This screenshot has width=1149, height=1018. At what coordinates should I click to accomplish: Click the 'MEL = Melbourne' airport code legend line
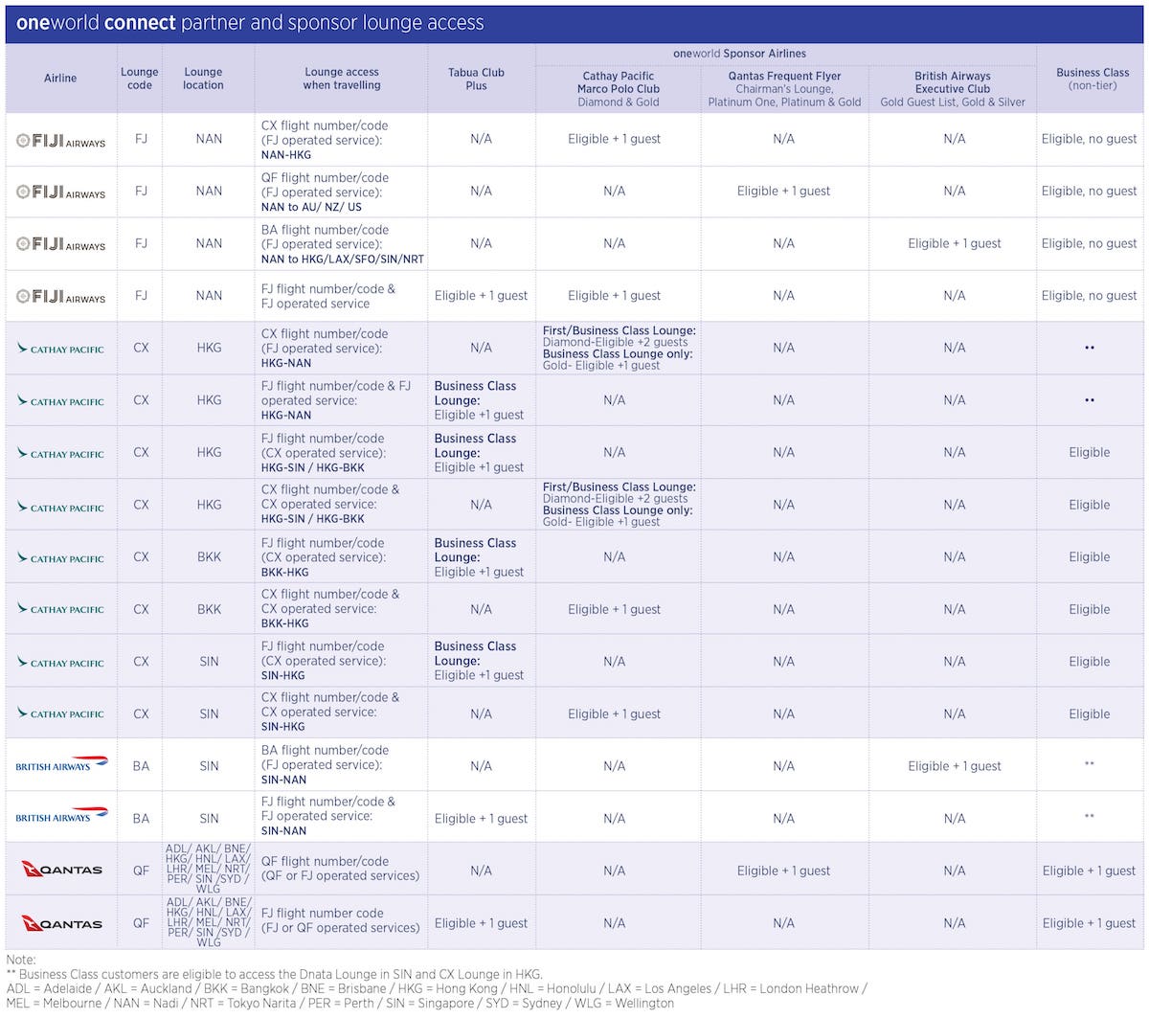340,1003
